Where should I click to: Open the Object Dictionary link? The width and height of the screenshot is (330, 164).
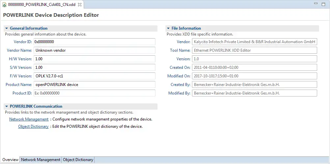pos(33,126)
